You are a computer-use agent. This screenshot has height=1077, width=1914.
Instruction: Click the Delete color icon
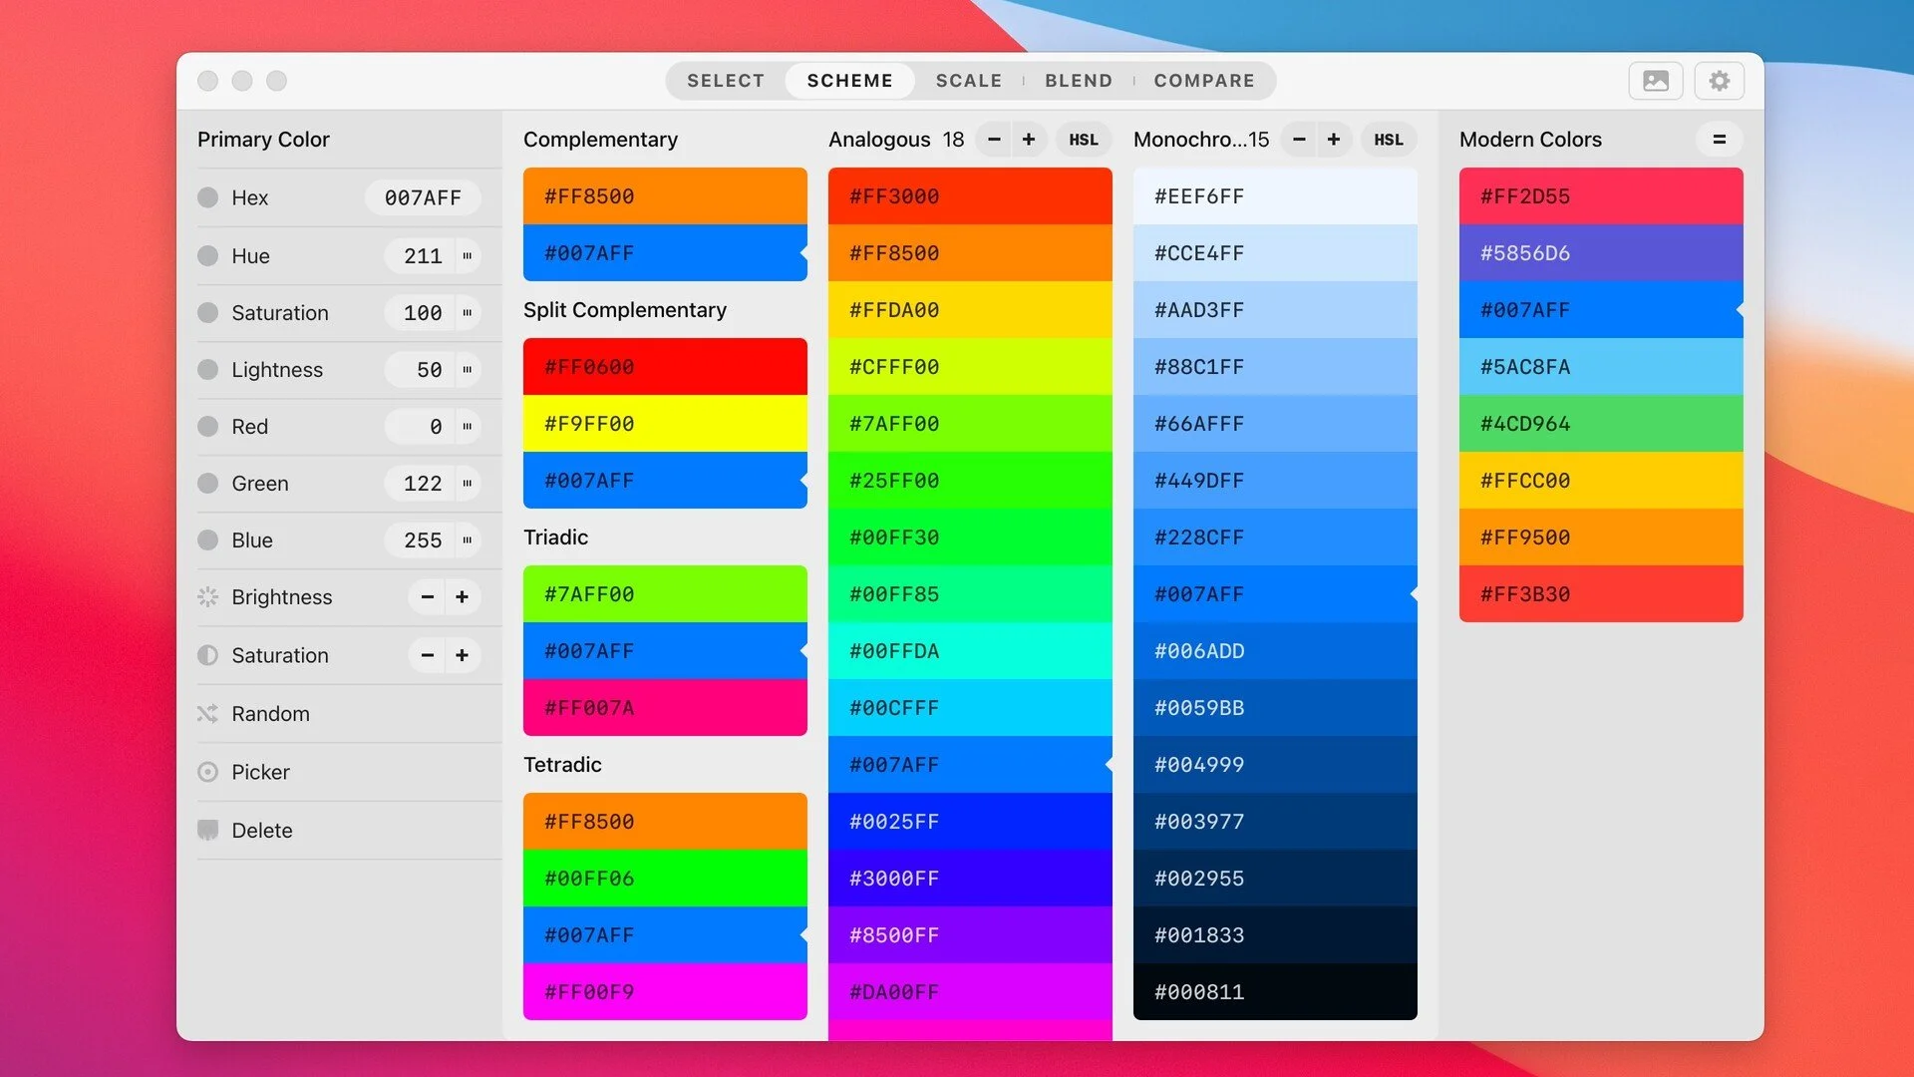point(208,830)
